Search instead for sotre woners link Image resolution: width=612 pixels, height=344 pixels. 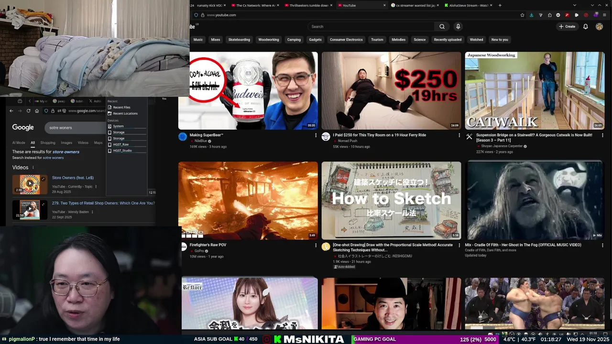click(x=53, y=158)
